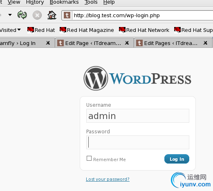Image resolution: width=213 pixels, height=191 pixels.
Task: Click the Username field containing admin
Action: click(x=138, y=116)
